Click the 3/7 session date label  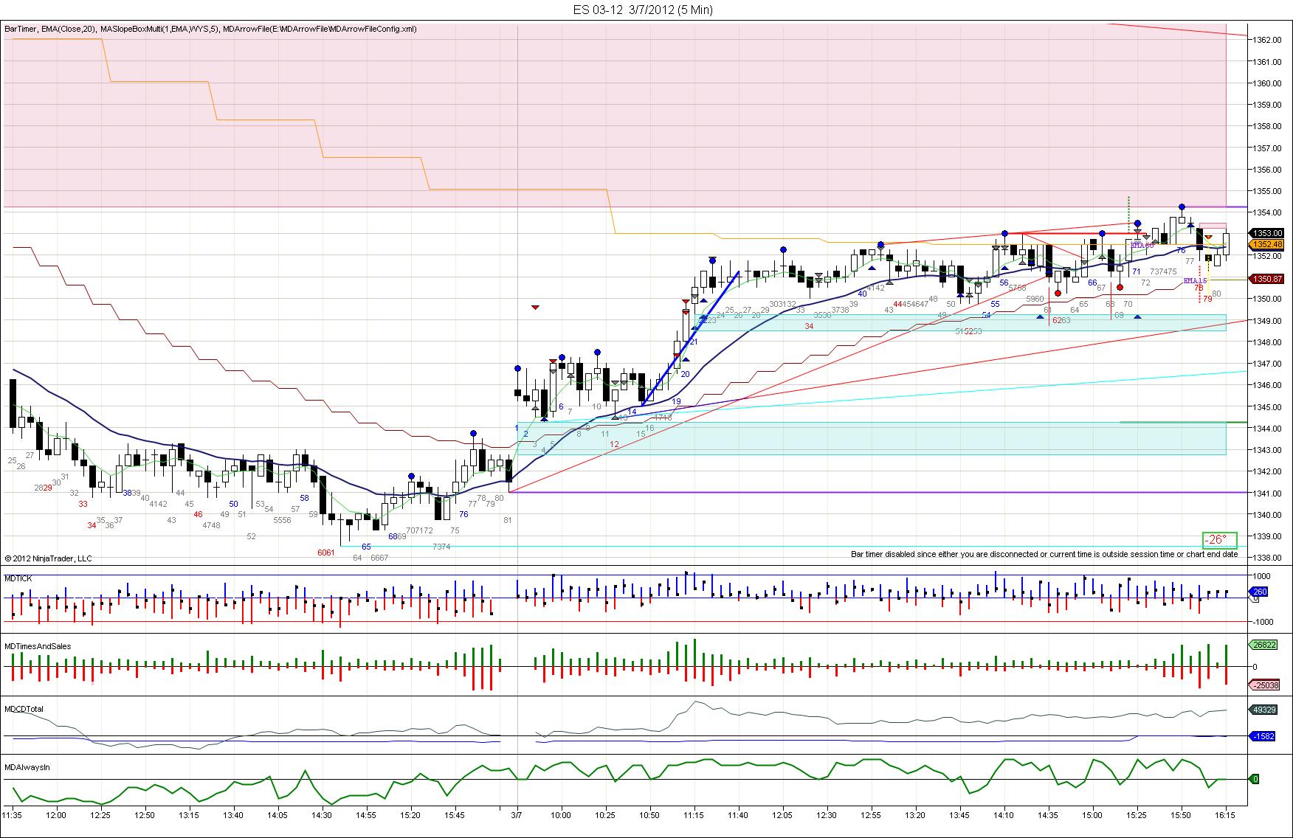click(517, 815)
